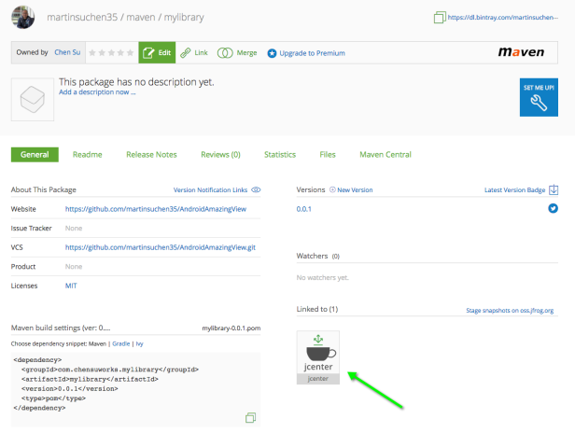The image size is (575, 433).
Task: Open the dl.bintray.com/martinsuchen link
Action: click(503, 17)
